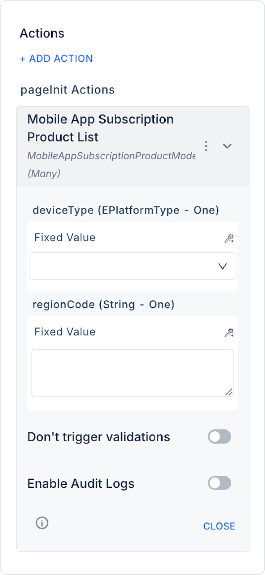Click the info icon beside CLOSE
This screenshot has width=265, height=575.
click(x=42, y=523)
